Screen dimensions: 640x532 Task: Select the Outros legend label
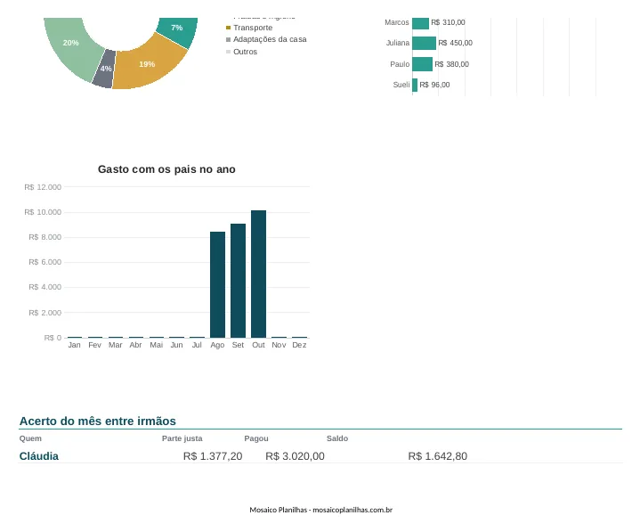coord(245,52)
